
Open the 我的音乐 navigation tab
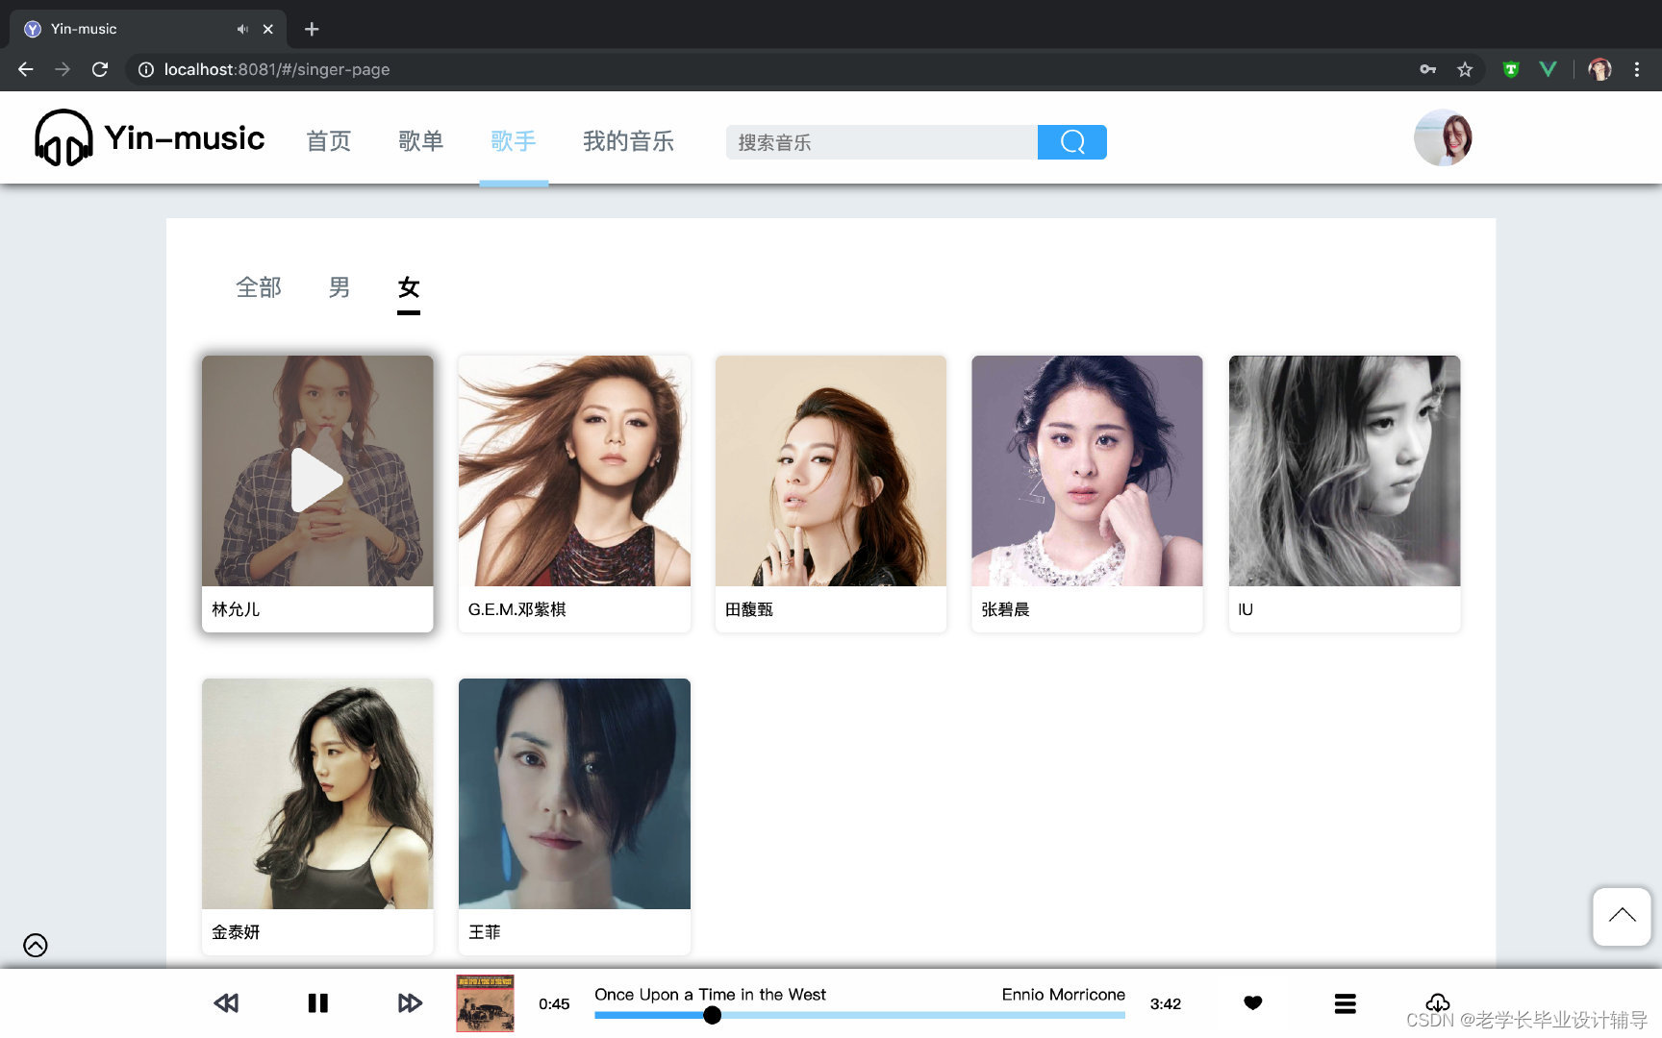628,141
